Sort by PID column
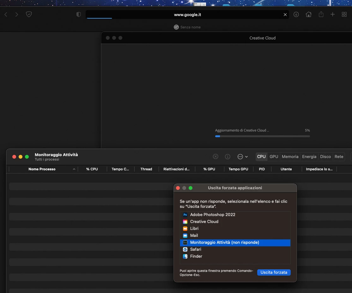 click(262, 169)
